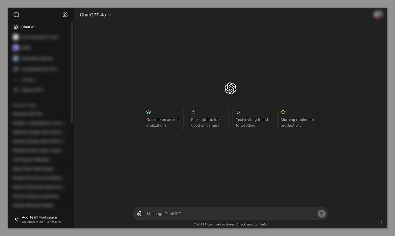Open ChatGPT from the sidebar list

pos(29,27)
